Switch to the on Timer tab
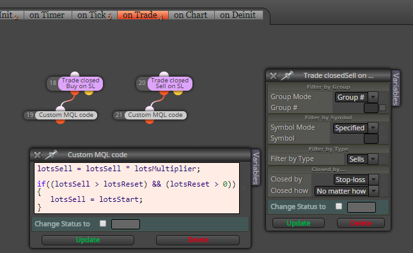This screenshot has height=253, width=413. pyautogui.click(x=47, y=15)
